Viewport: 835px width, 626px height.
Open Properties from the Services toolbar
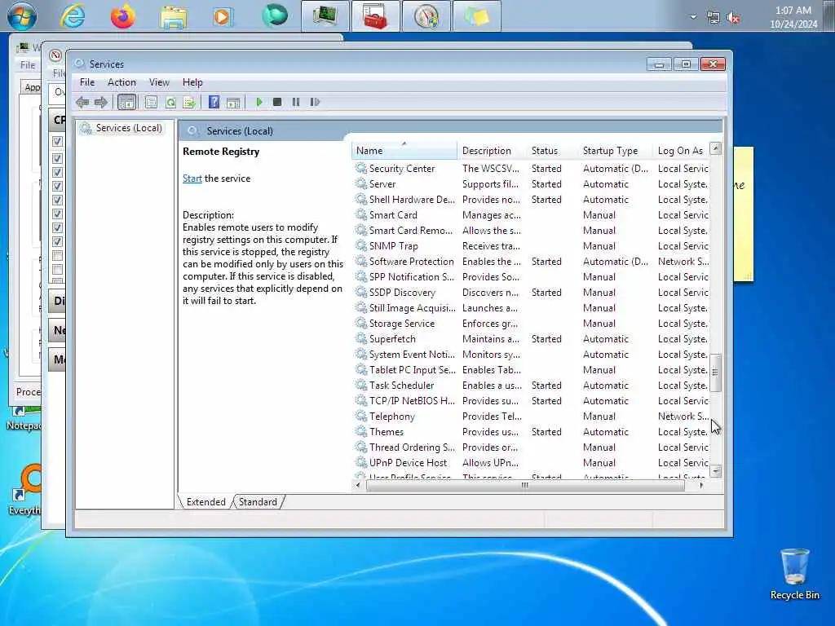click(151, 102)
